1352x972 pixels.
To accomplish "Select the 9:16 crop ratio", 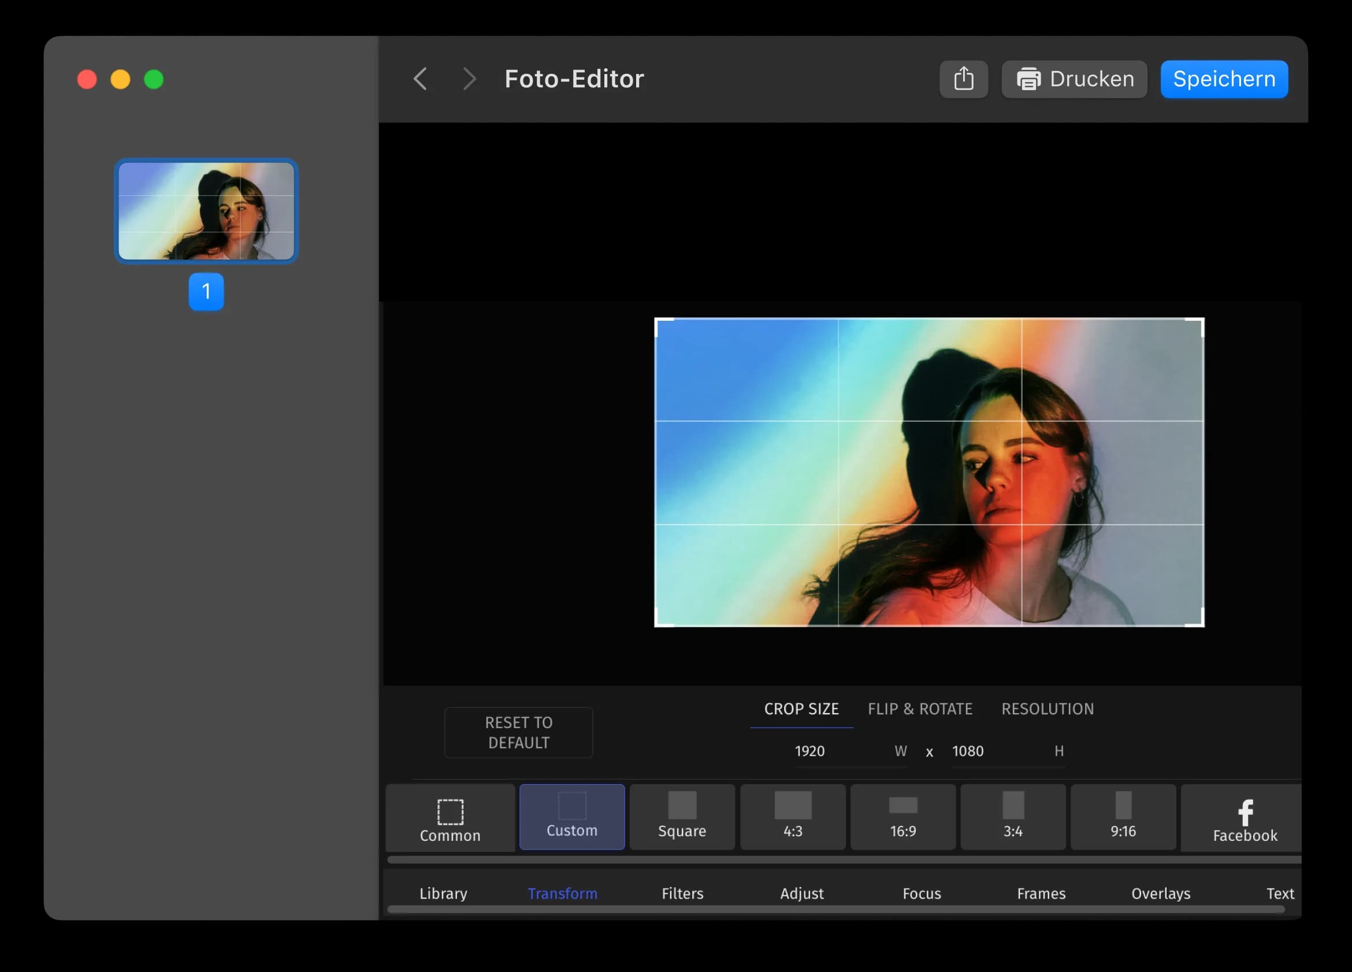I will (1123, 817).
